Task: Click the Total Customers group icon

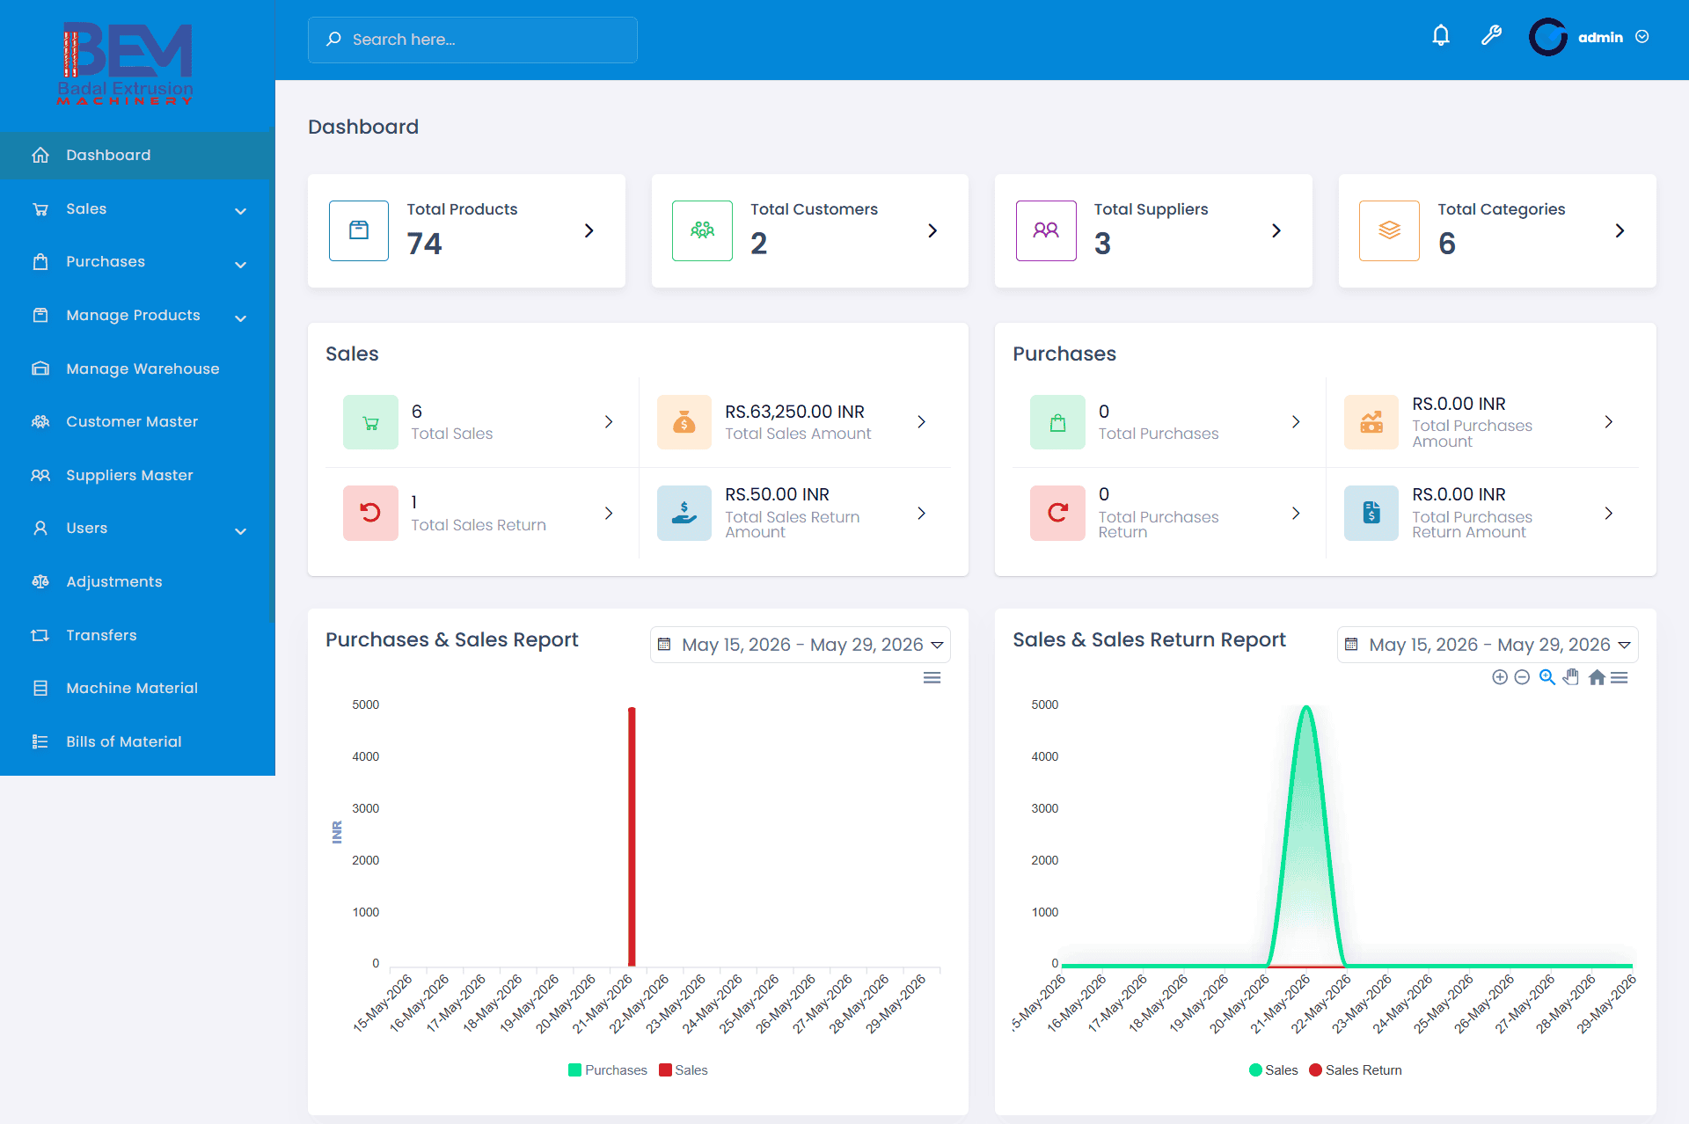Action: 702,230
